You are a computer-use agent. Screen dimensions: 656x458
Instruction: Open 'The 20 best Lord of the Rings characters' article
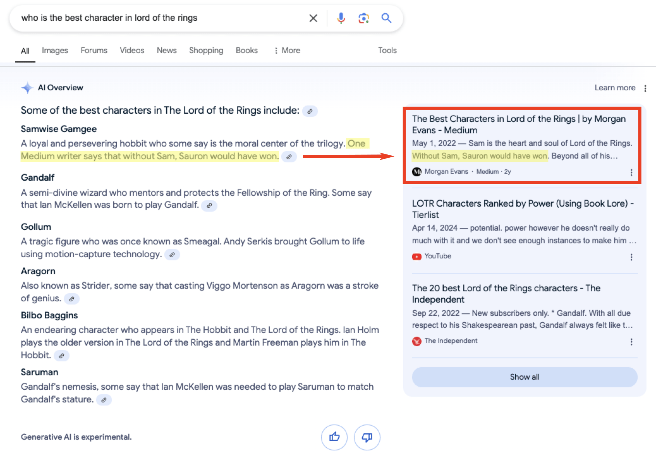506,294
